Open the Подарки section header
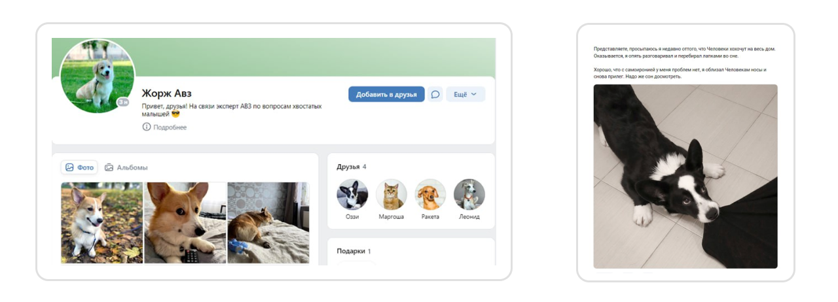 (354, 251)
